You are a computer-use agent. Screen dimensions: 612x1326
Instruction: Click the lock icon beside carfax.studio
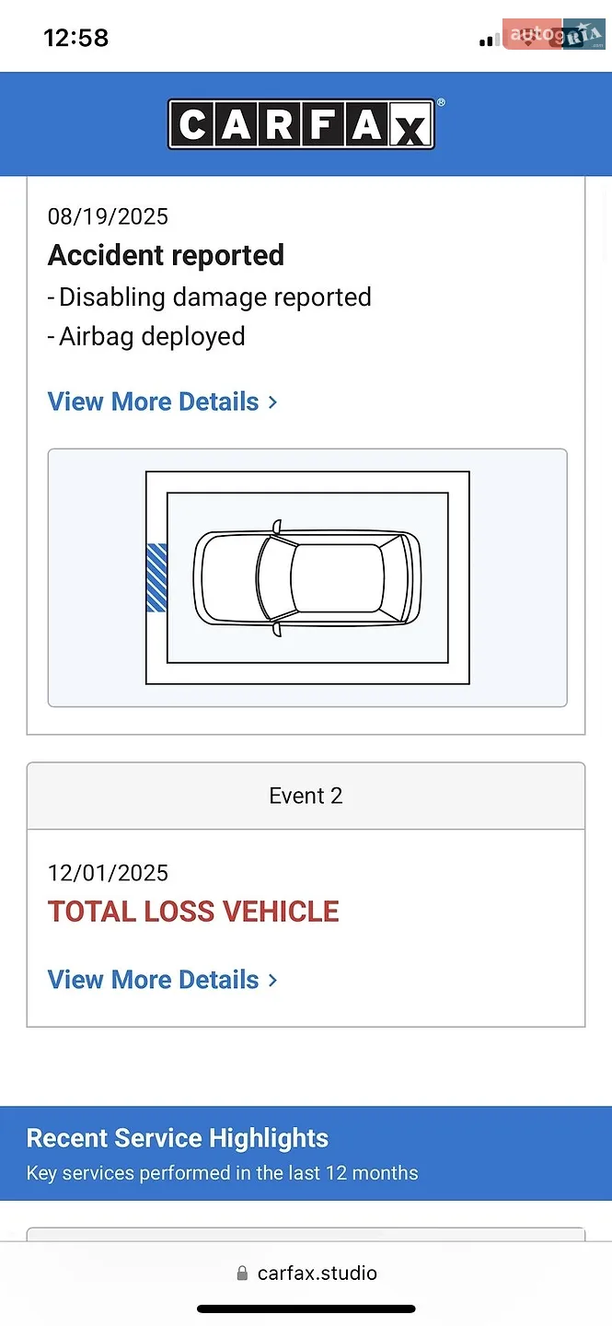(x=242, y=1274)
